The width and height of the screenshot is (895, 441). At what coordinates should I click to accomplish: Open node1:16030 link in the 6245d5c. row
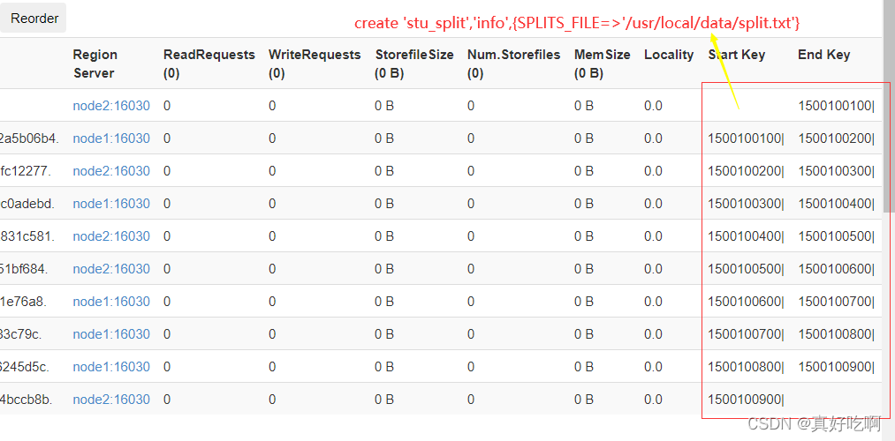click(x=111, y=366)
